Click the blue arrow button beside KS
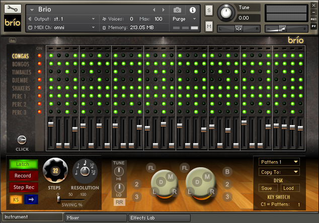The width and height of the screenshot is (319, 223). click(x=31, y=199)
